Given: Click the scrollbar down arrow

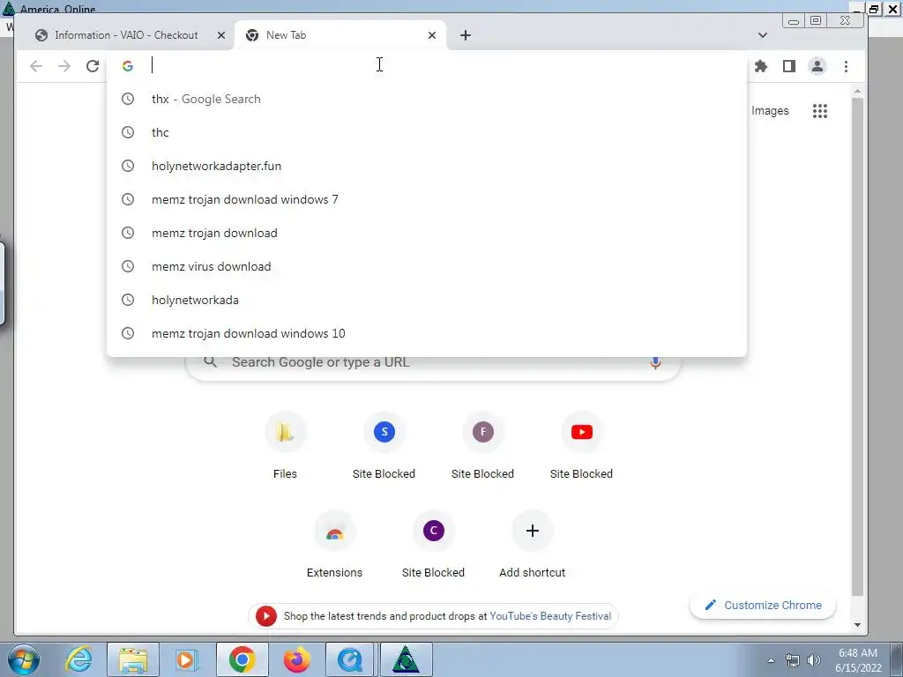Looking at the screenshot, I should point(857,625).
